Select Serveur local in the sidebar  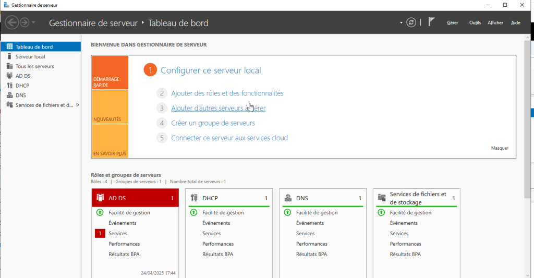[30, 56]
